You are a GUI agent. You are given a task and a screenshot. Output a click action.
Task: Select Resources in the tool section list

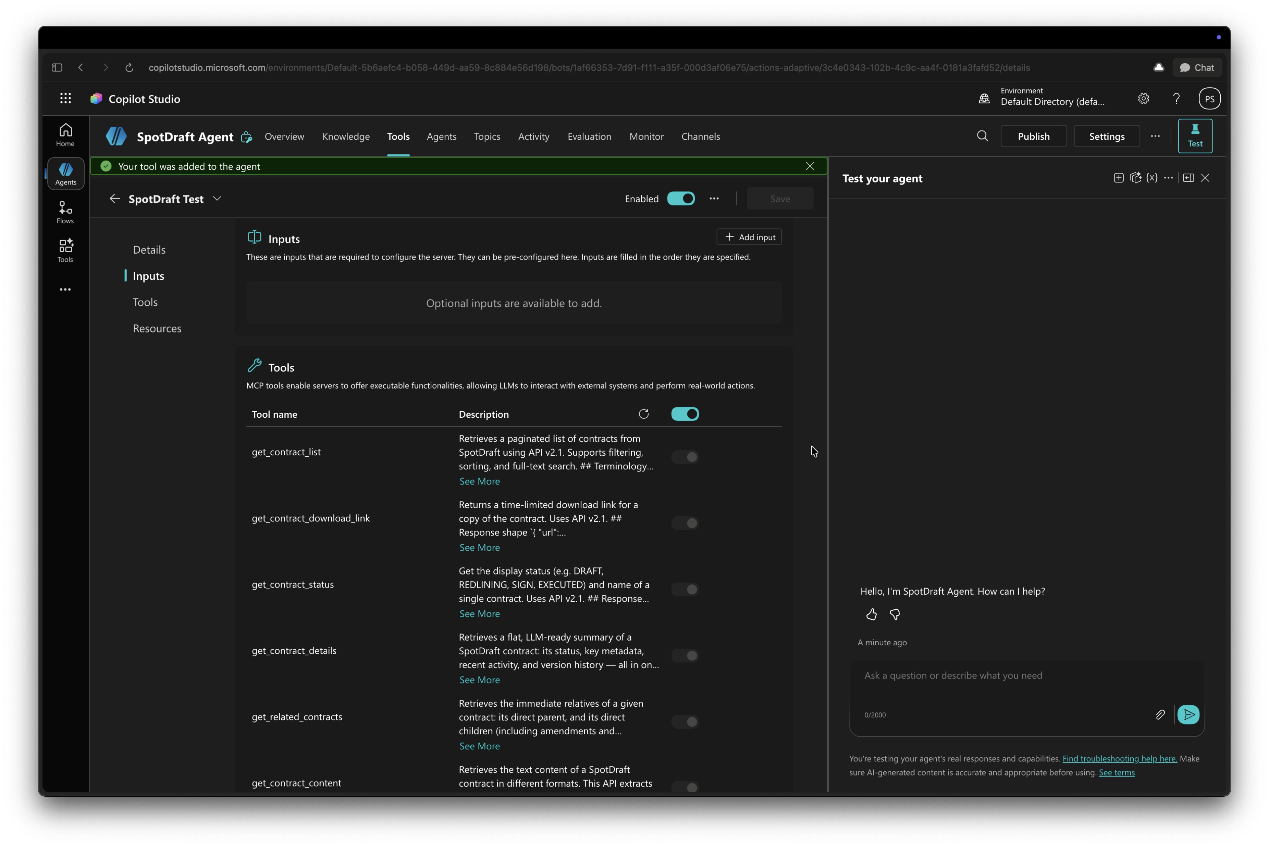(157, 328)
